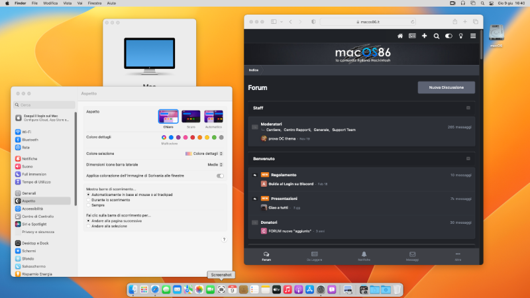Open Wi-Fi in settings sidebar

point(26,132)
